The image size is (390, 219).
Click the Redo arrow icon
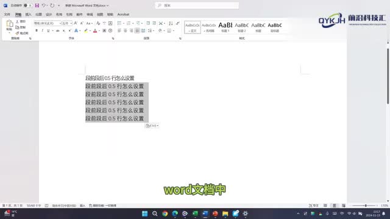[52, 5]
